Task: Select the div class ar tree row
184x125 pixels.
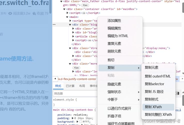Action: [85, 28]
